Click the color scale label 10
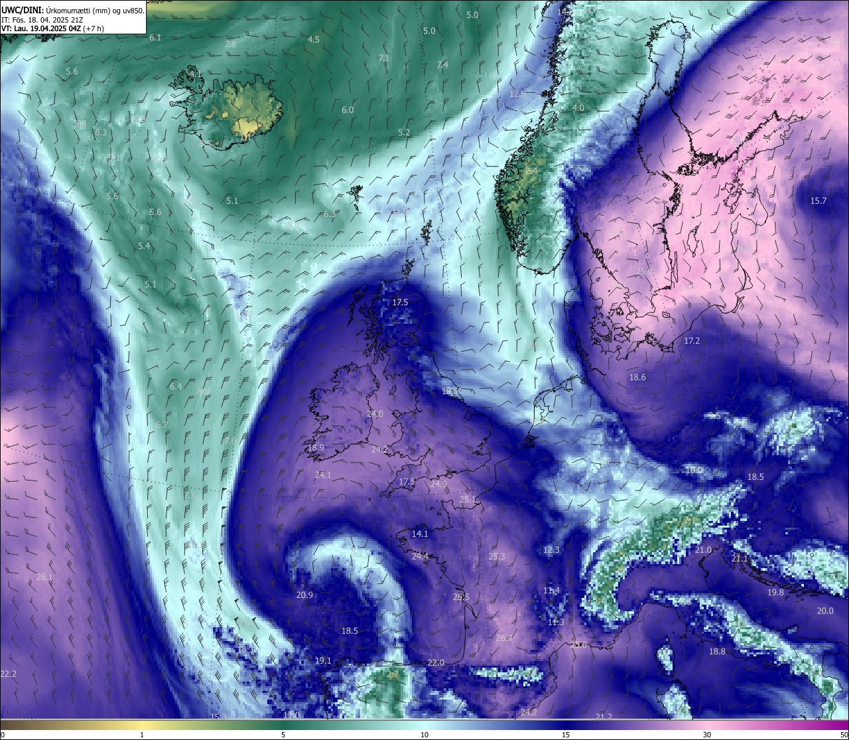The width and height of the screenshot is (849, 740). click(x=424, y=735)
